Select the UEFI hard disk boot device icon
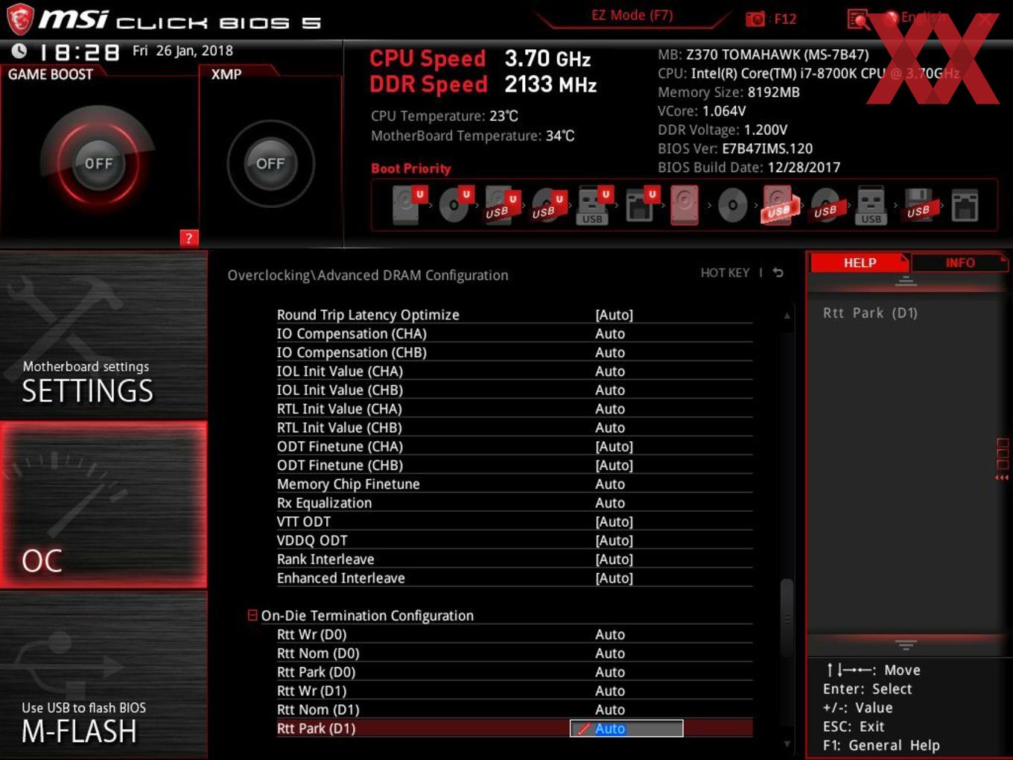Screen dimensions: 1013x760 pyautogui.click(x=408, y=205)
